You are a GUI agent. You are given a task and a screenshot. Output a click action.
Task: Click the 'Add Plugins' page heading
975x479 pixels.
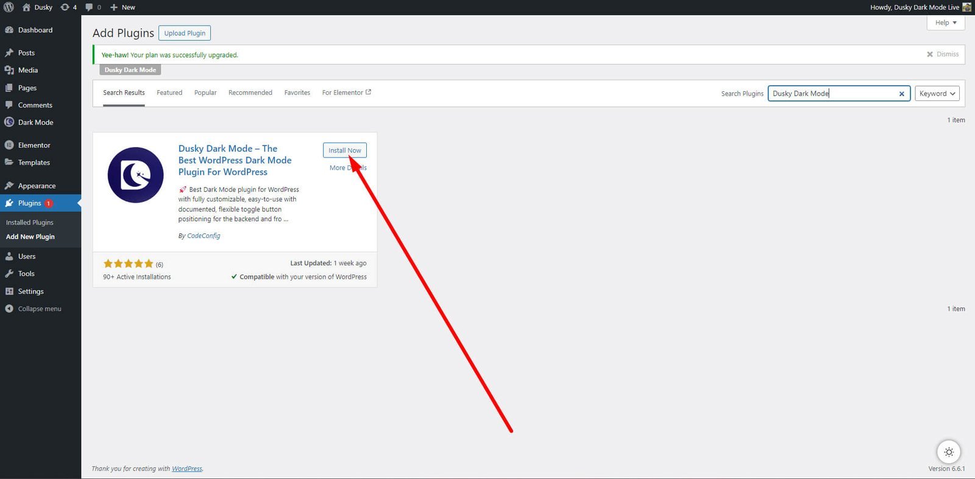[x=123, y=33]
